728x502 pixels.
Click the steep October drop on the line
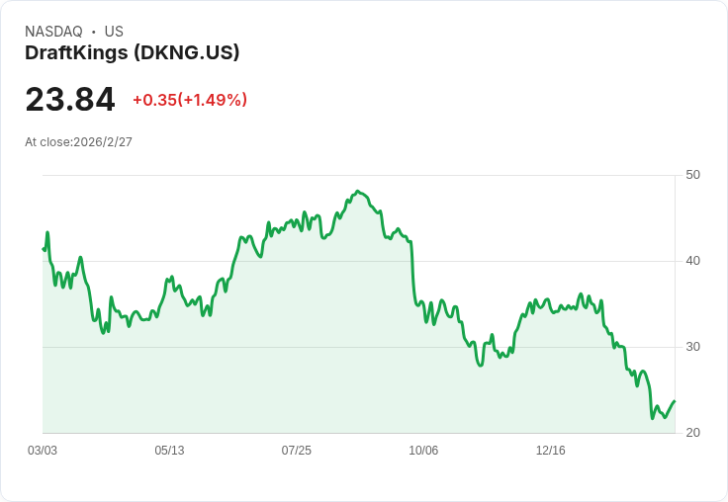(x=412, y=272)
